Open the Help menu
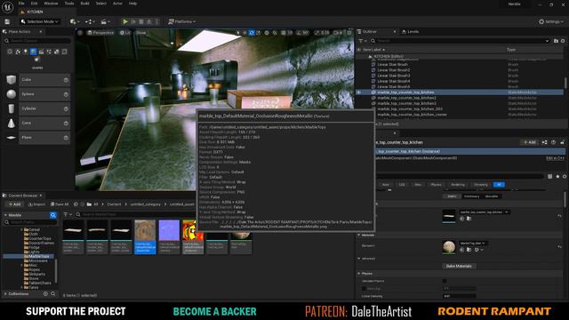 [x=132, y=4]
